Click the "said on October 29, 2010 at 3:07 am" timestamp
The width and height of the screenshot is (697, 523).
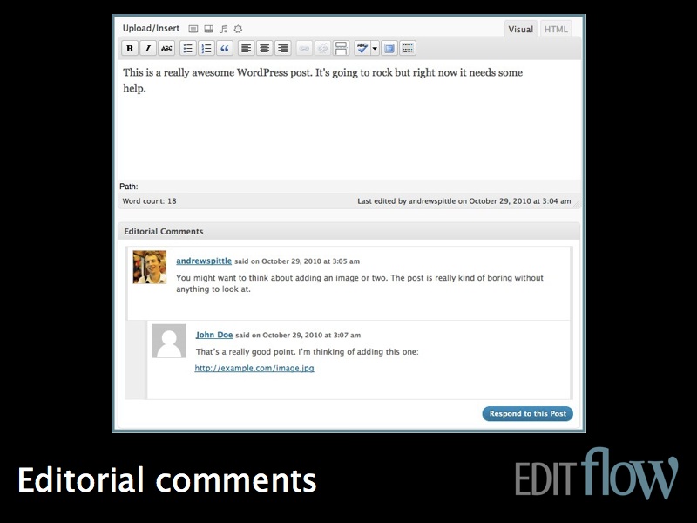[298, 336]
